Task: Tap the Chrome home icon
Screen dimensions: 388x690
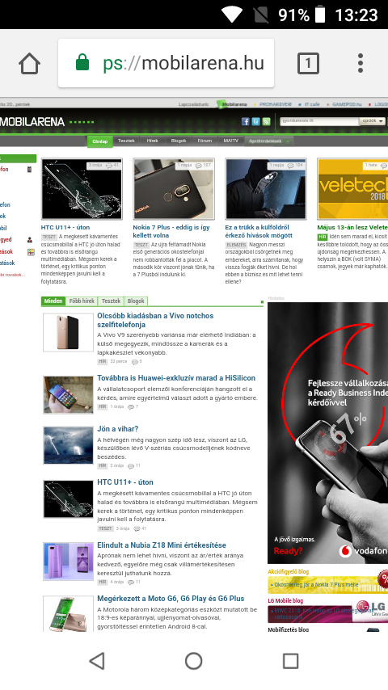Action: (x=30, y=63)
